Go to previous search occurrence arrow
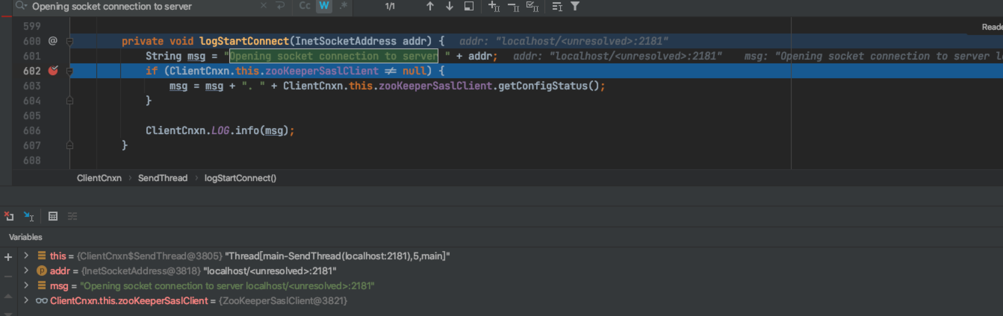Viewport: 1003px width, 316px height. [430, 6]
